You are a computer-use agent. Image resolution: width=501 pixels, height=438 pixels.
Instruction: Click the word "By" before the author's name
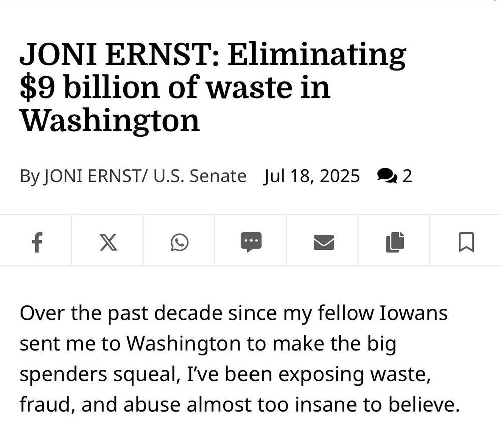pyautogui.click(x=30, y=176)
